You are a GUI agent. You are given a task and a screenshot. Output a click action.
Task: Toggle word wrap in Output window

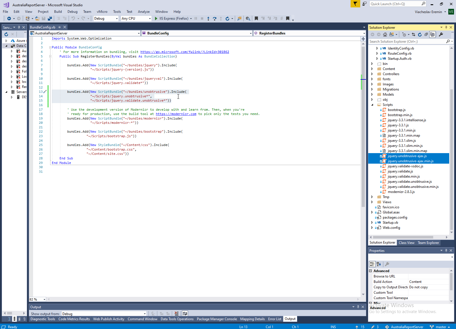(185, 314)
